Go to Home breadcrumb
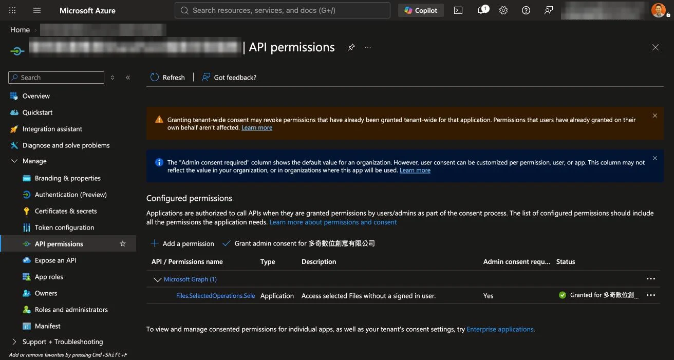Viewport: 674px width, 360px height. (20, 30)
